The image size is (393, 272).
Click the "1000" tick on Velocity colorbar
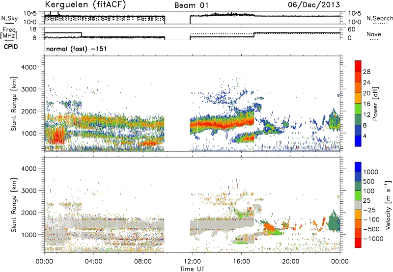tap(371, 172)
